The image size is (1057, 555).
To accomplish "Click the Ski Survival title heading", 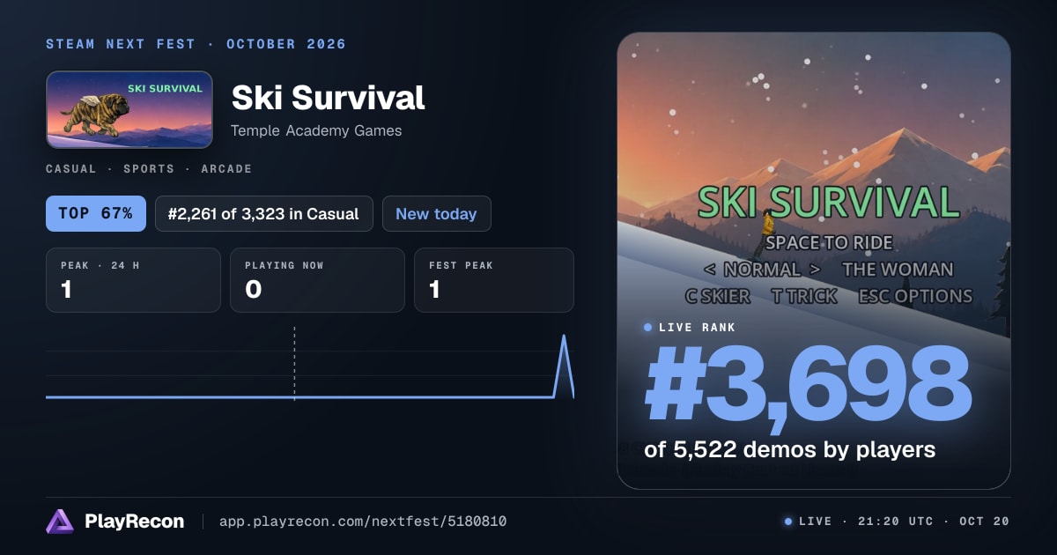I will [328, 98].
